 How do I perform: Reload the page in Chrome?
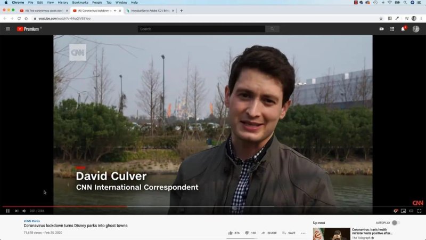point(19,19)
